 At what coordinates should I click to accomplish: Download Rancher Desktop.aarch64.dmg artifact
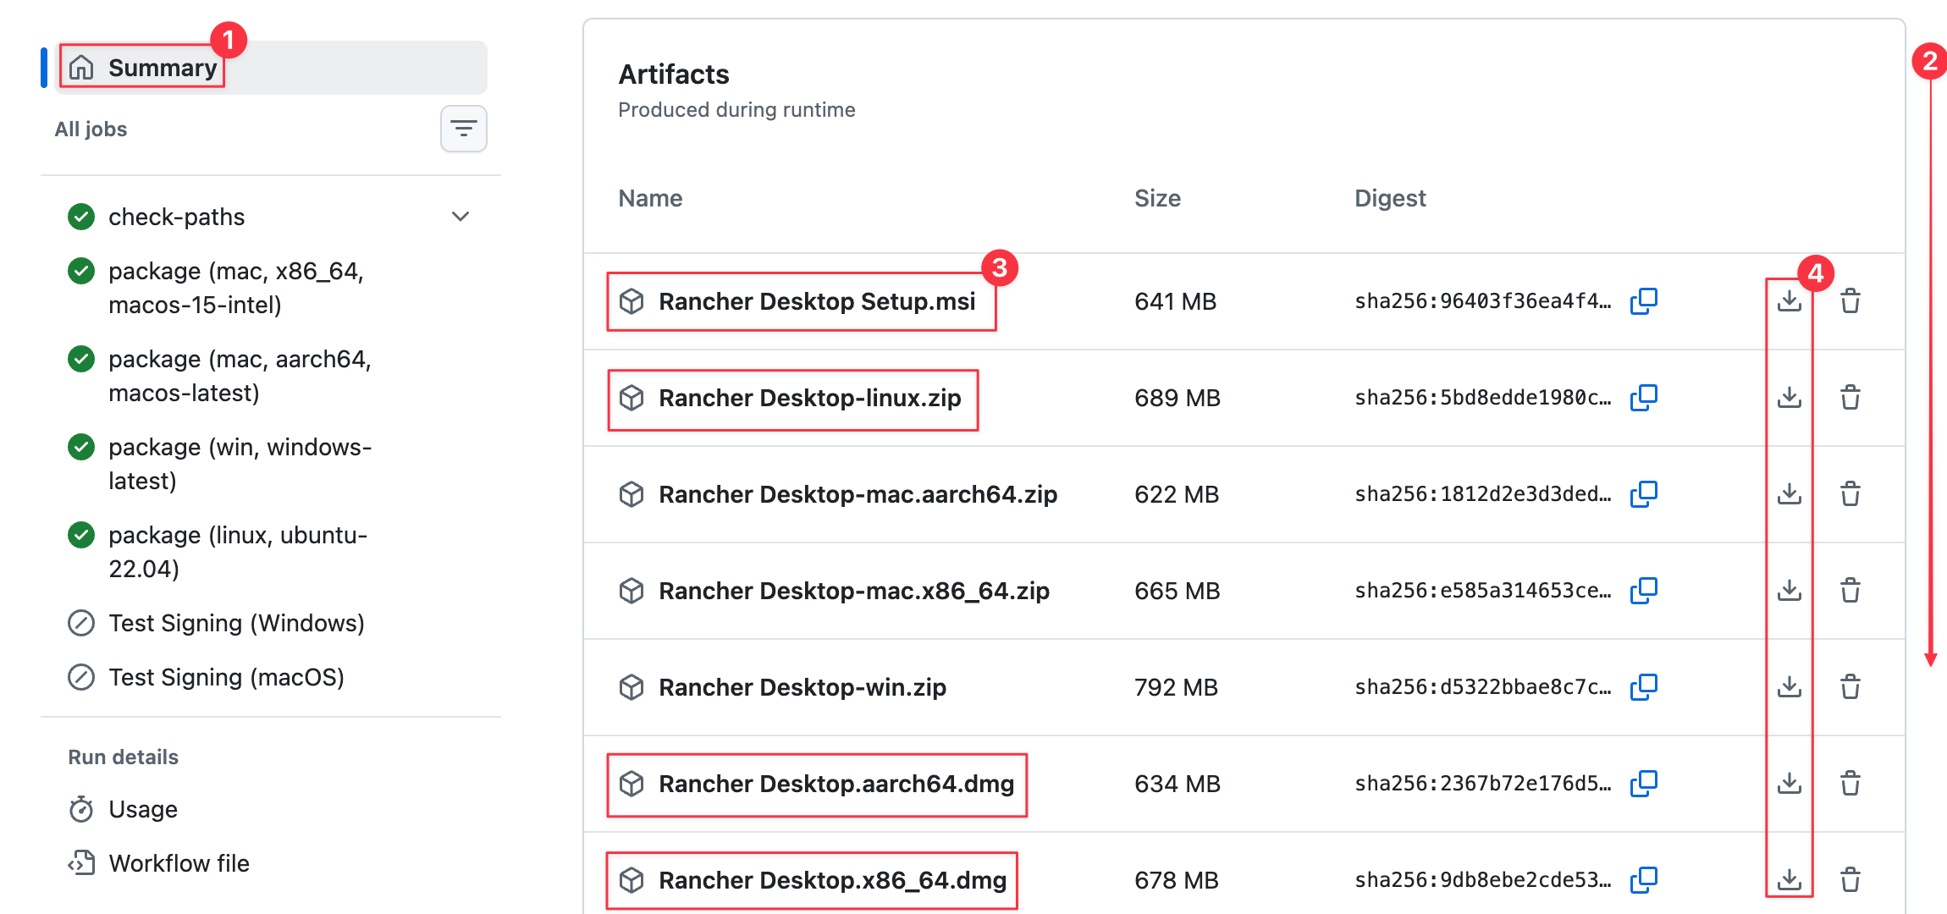click(x=1789, y=784)
